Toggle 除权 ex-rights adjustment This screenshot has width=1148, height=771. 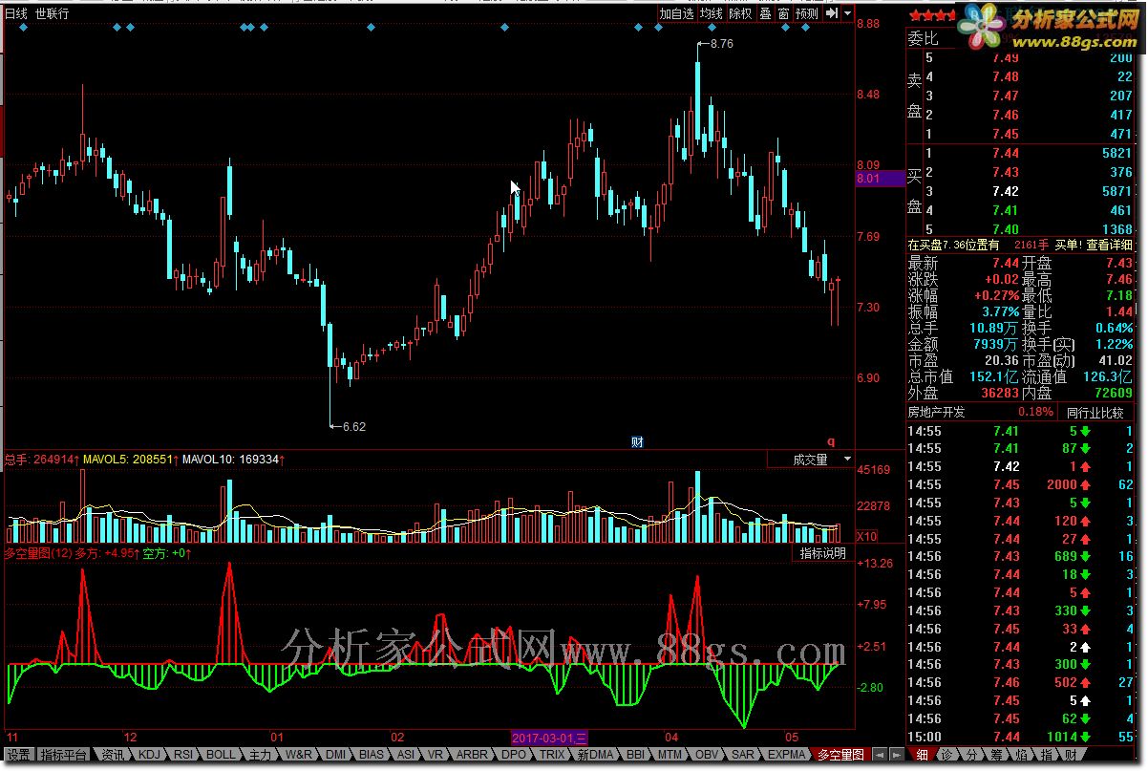coord(740,13)
